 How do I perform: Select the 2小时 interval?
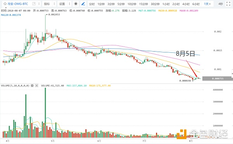pyautogui.click(x=176, y=4)
